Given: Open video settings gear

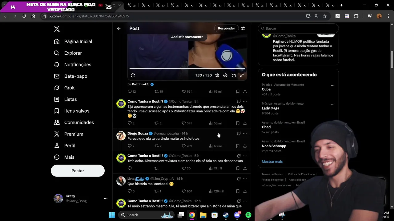Looking at the screenshot, I should (x=225, y=75).
